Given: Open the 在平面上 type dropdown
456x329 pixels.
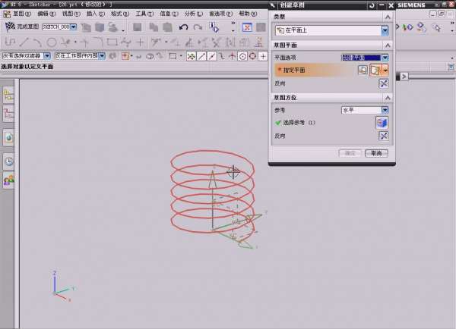Looking at the screenshot, I should 385,30.
